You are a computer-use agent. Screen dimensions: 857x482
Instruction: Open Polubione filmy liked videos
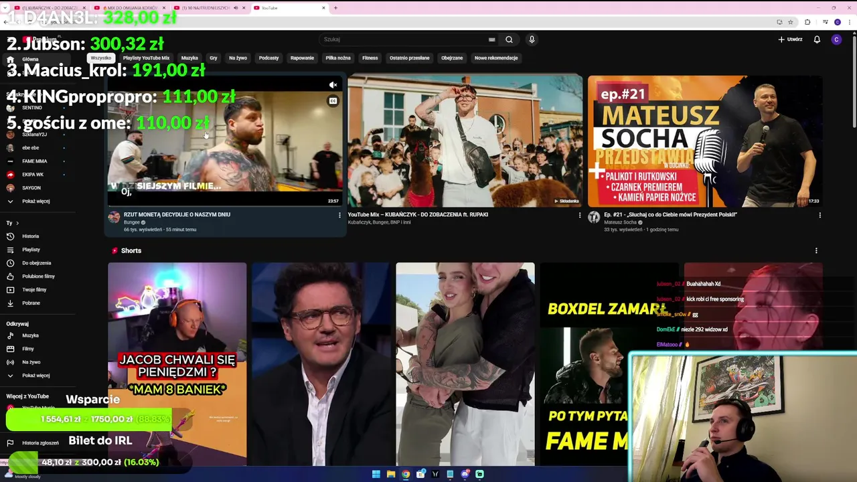(x=38, y=276)
